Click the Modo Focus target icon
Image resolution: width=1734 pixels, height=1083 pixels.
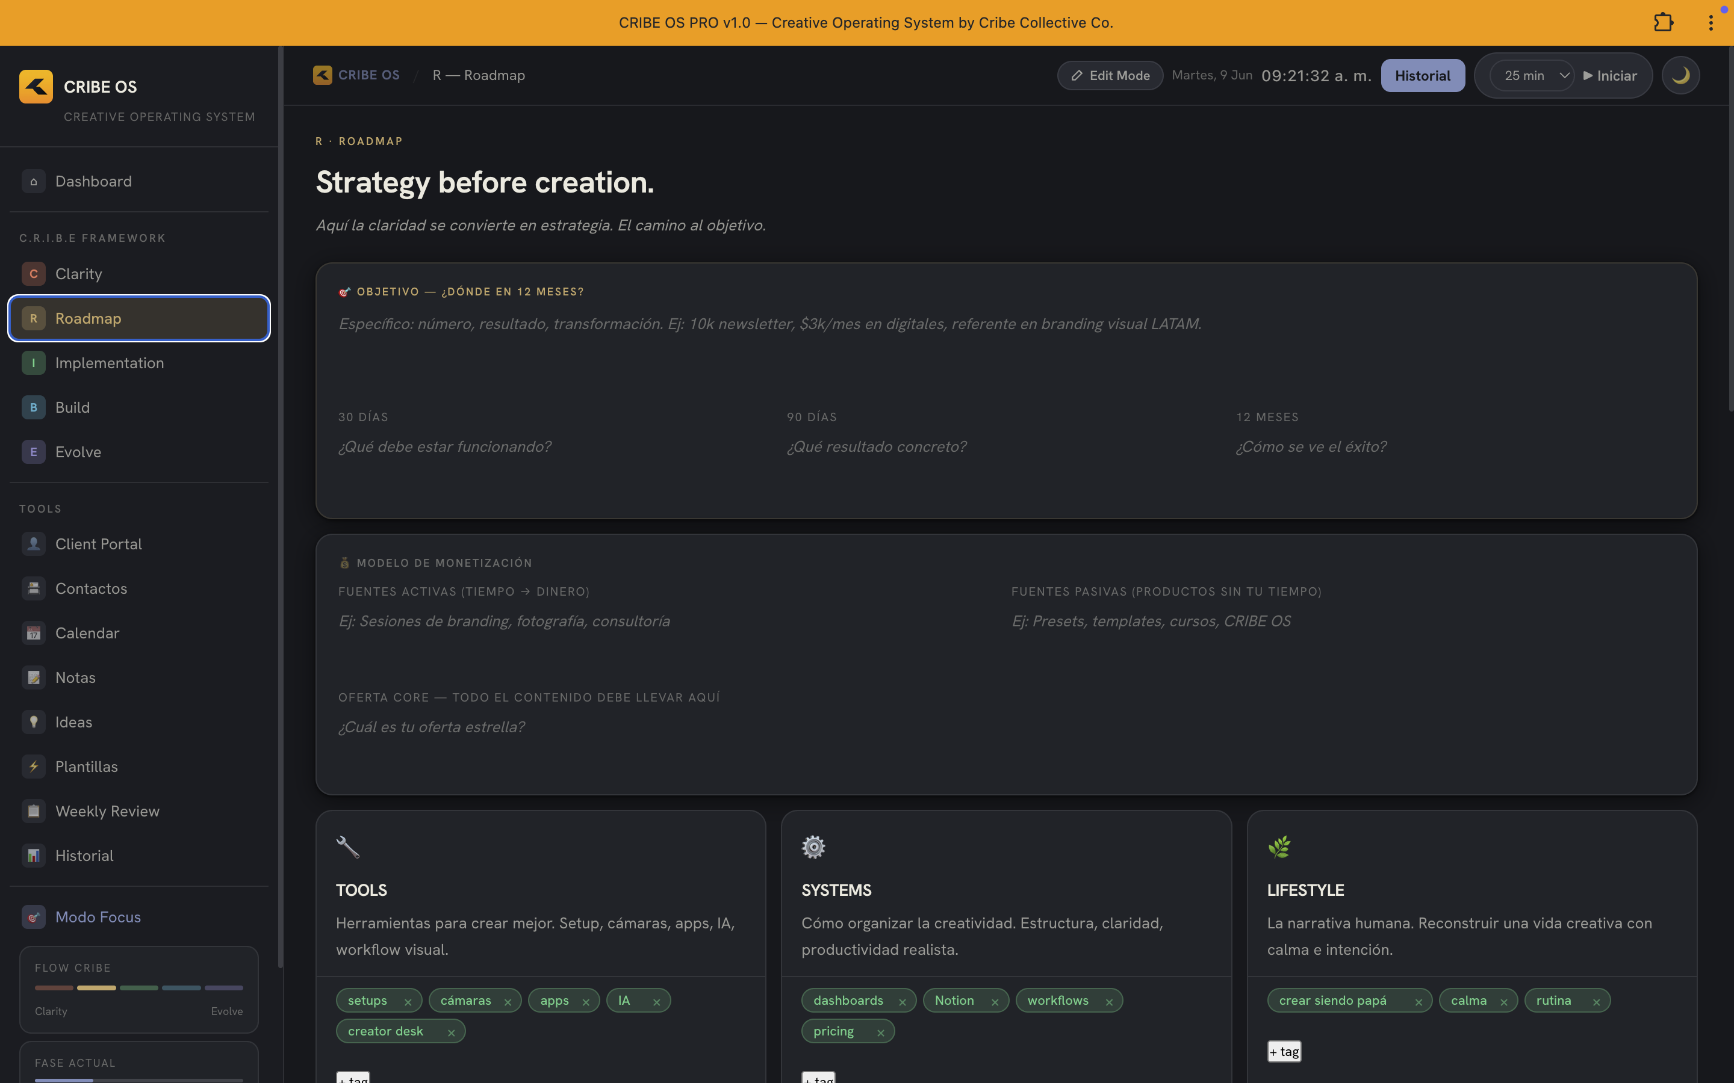(33, 917)
